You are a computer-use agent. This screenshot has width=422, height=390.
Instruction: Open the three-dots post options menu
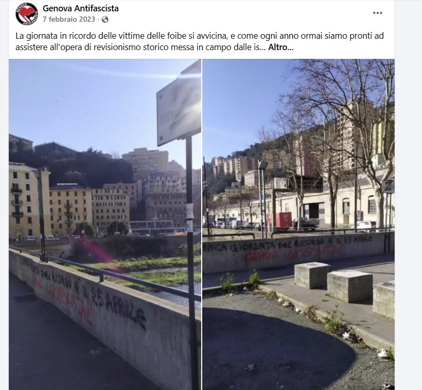point(377,13)
